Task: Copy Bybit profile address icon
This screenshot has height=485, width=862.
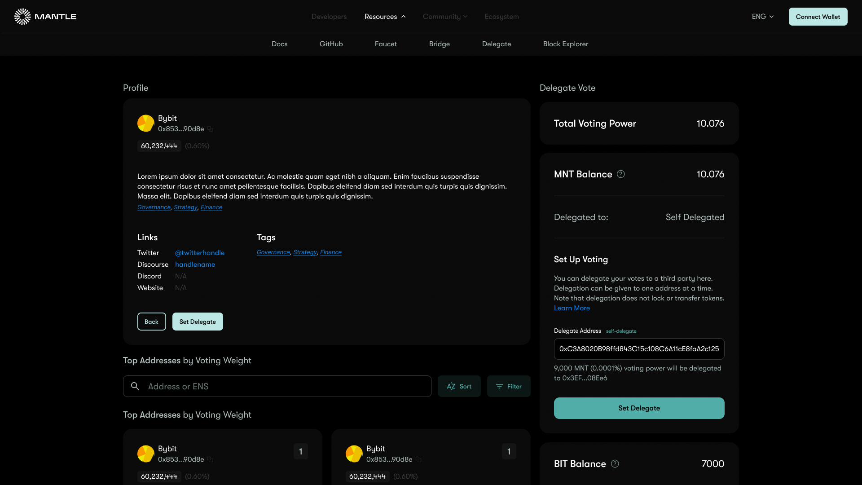Action: click(x=210, y=129)
